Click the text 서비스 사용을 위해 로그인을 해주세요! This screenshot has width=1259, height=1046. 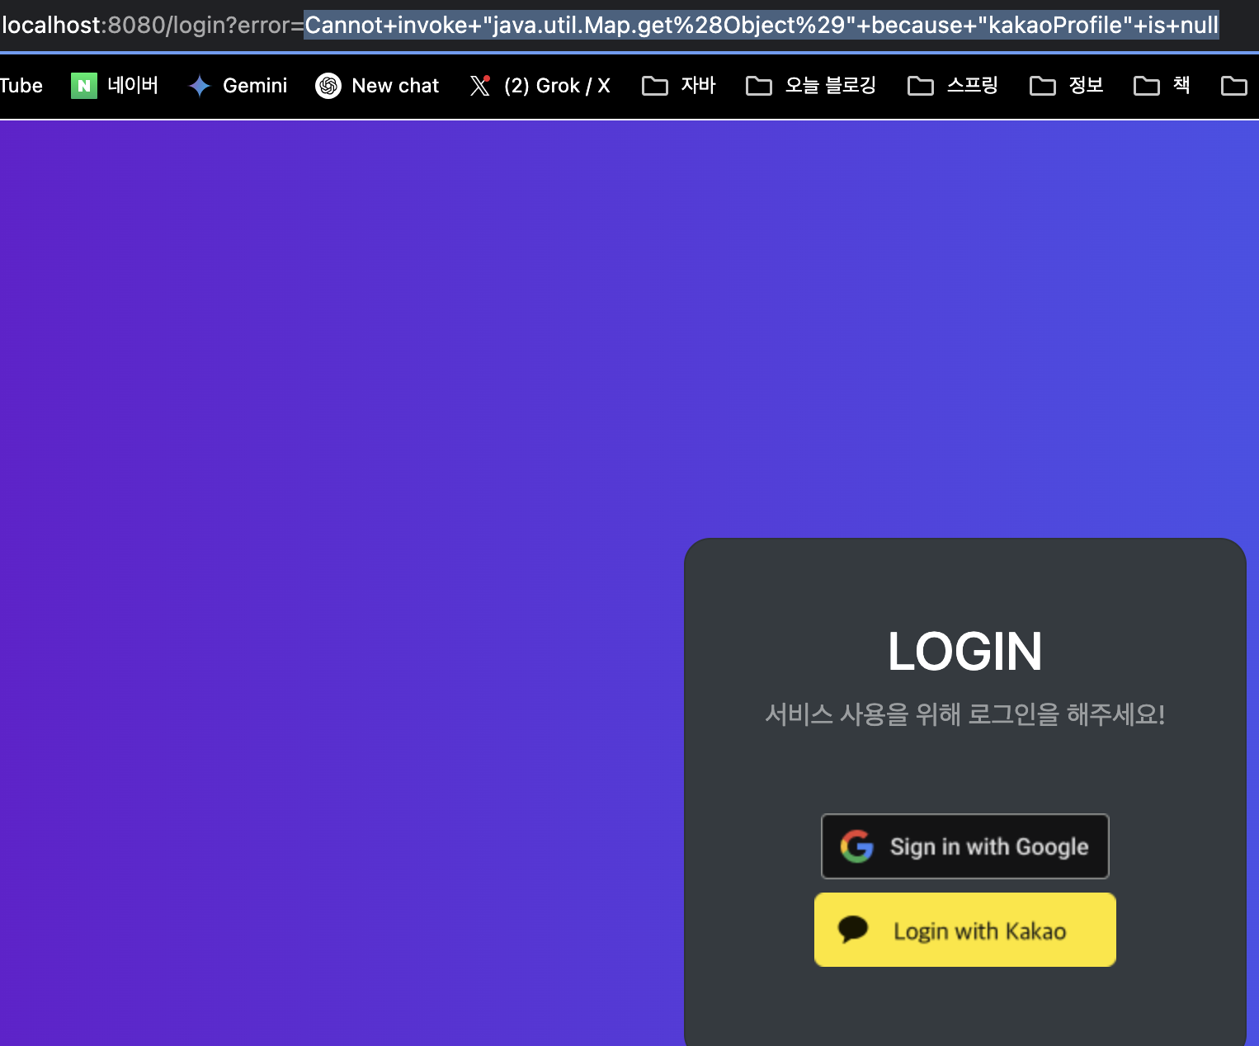coord(965,714)
